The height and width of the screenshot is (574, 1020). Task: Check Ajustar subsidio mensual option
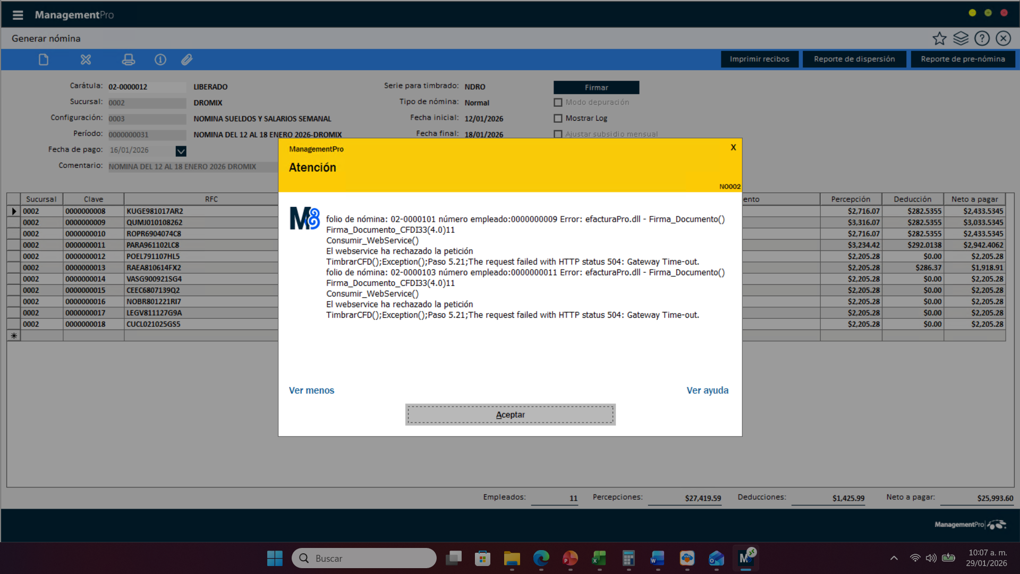pos(558,134)
